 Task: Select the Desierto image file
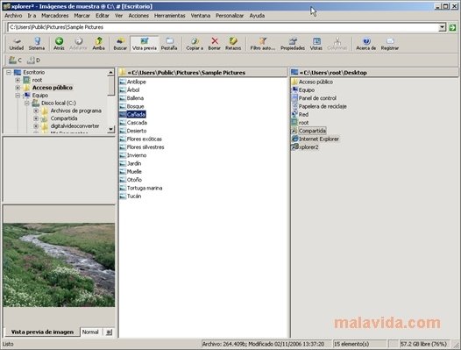click(x=133, y=131)
